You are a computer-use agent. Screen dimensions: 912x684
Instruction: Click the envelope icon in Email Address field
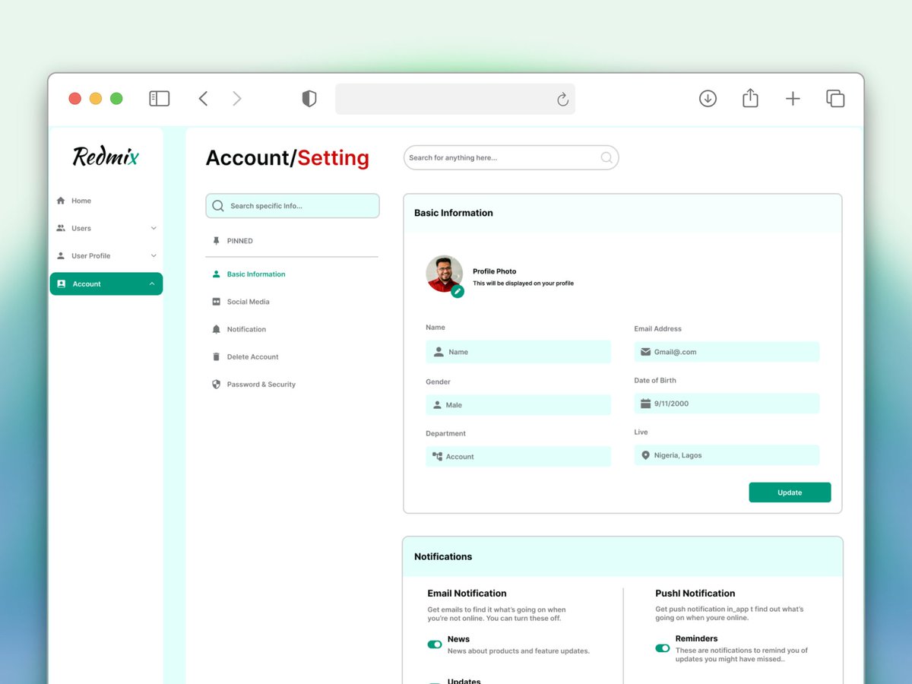click(646, 352)
